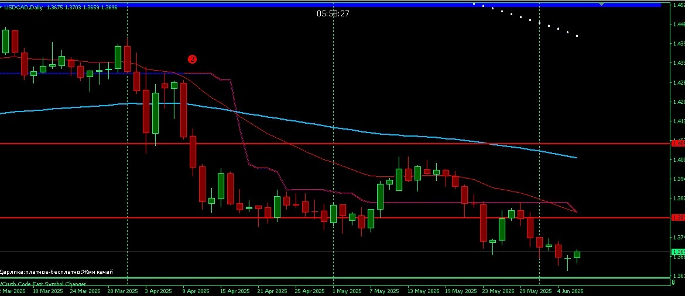
Task: Click the most recent green candle at right end
Action: coord(577,255)
